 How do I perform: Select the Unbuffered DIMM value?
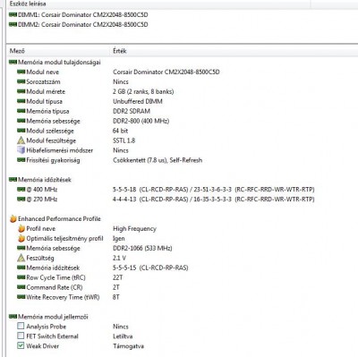click(138, 101)
